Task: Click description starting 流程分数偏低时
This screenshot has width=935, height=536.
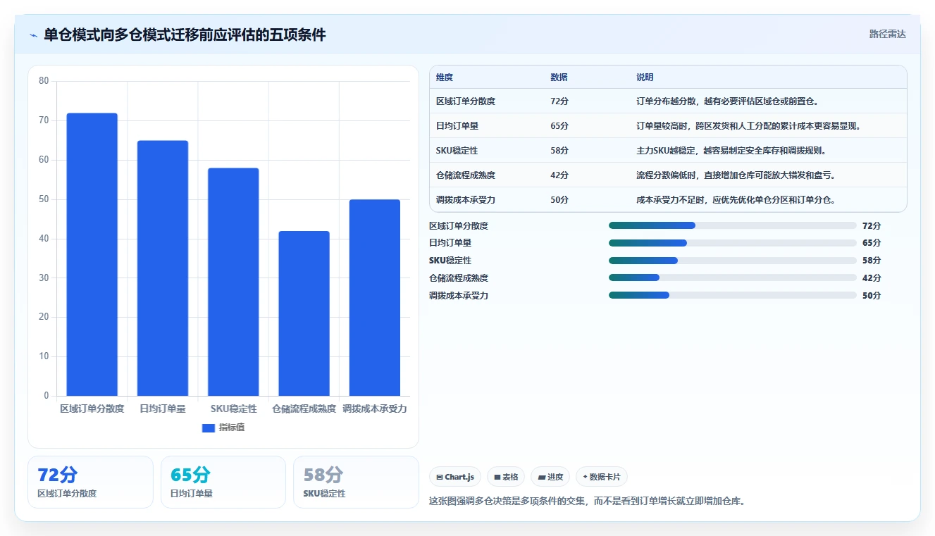Action: click(x=736, y=175)
